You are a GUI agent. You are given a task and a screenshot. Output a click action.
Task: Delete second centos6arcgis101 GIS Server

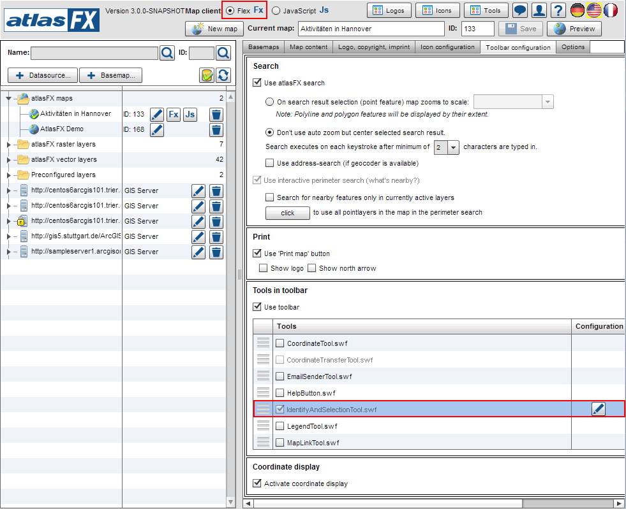coord(216,206)
